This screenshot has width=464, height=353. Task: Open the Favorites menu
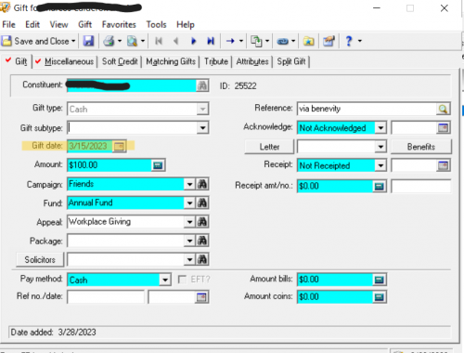[119, 24]
